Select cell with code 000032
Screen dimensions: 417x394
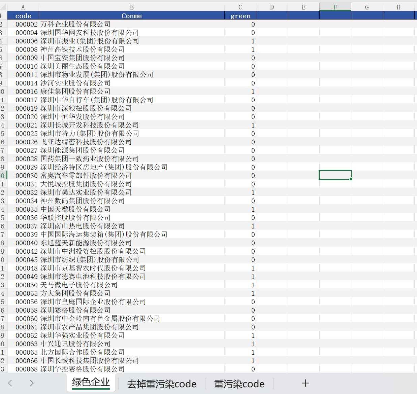tap(23, 192)
